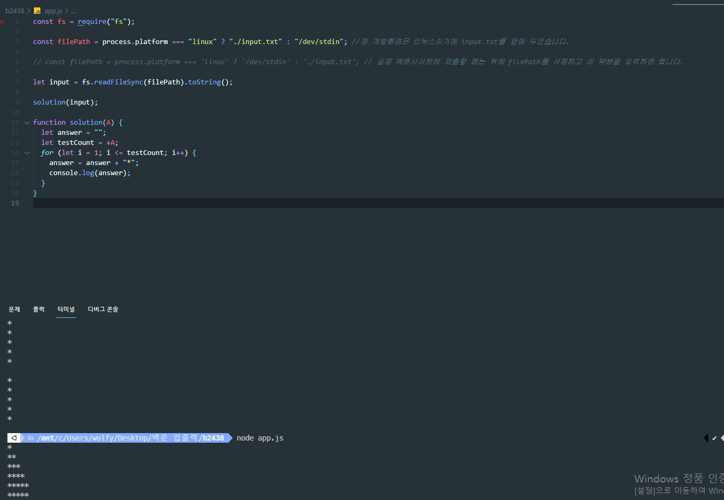Open the app.js breadcrumb dropdown
The image size is (724, 500).
point(53,11)
